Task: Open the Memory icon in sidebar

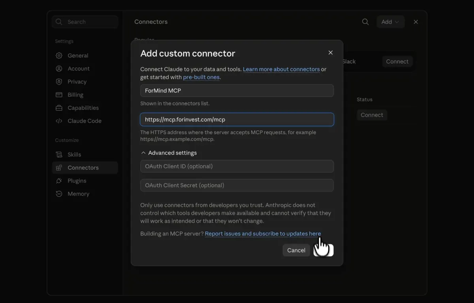Action: [x=59, y=194]
